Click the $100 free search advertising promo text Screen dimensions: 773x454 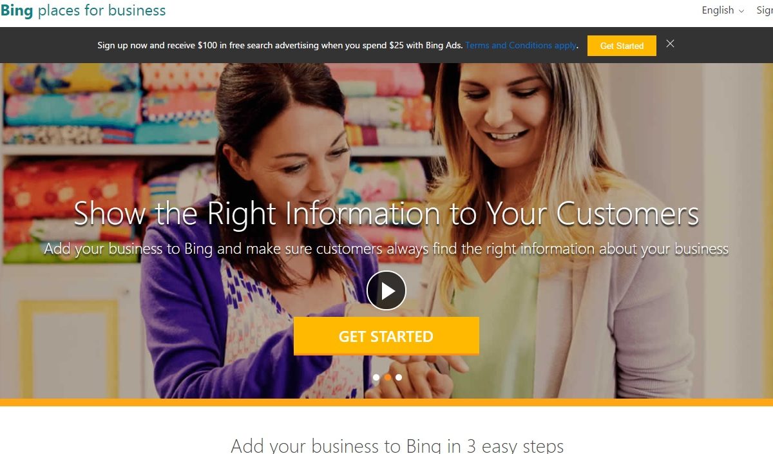(280, 46)
